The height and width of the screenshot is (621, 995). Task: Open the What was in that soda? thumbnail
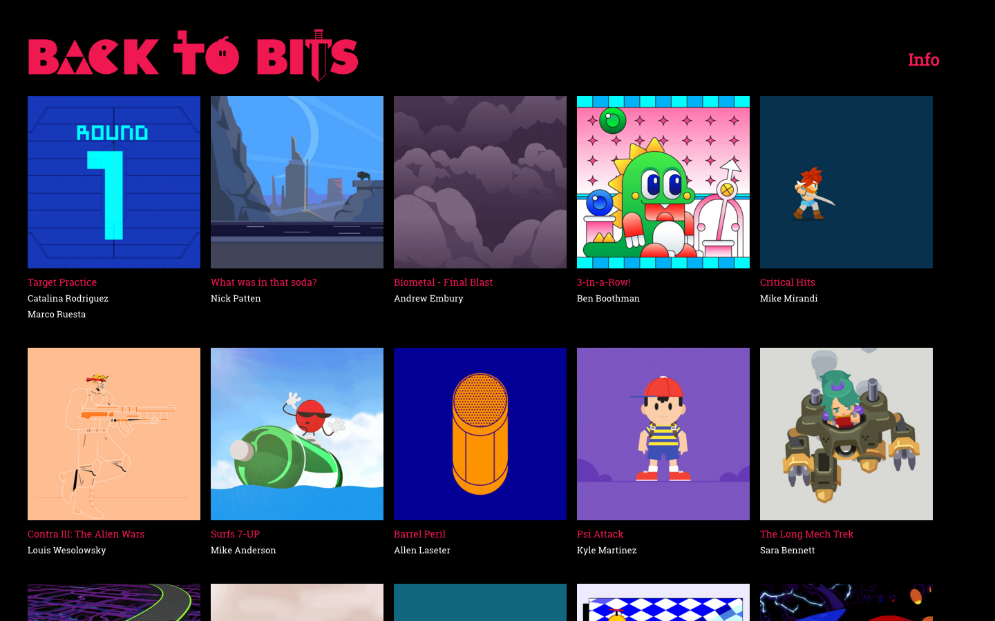297,182
